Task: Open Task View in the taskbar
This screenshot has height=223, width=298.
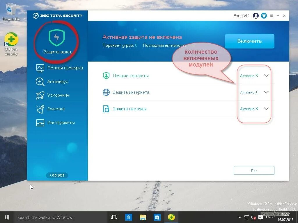Action: coord(114,217)
